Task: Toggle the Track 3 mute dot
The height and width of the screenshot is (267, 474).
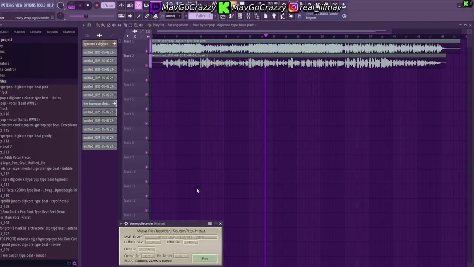Action: click(146, 80)
